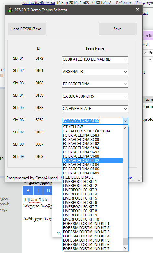Click the Underline formatting icon
153x253 pixels.
[48, 191]
